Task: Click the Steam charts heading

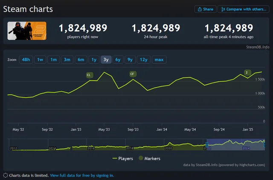Action: 28,9
